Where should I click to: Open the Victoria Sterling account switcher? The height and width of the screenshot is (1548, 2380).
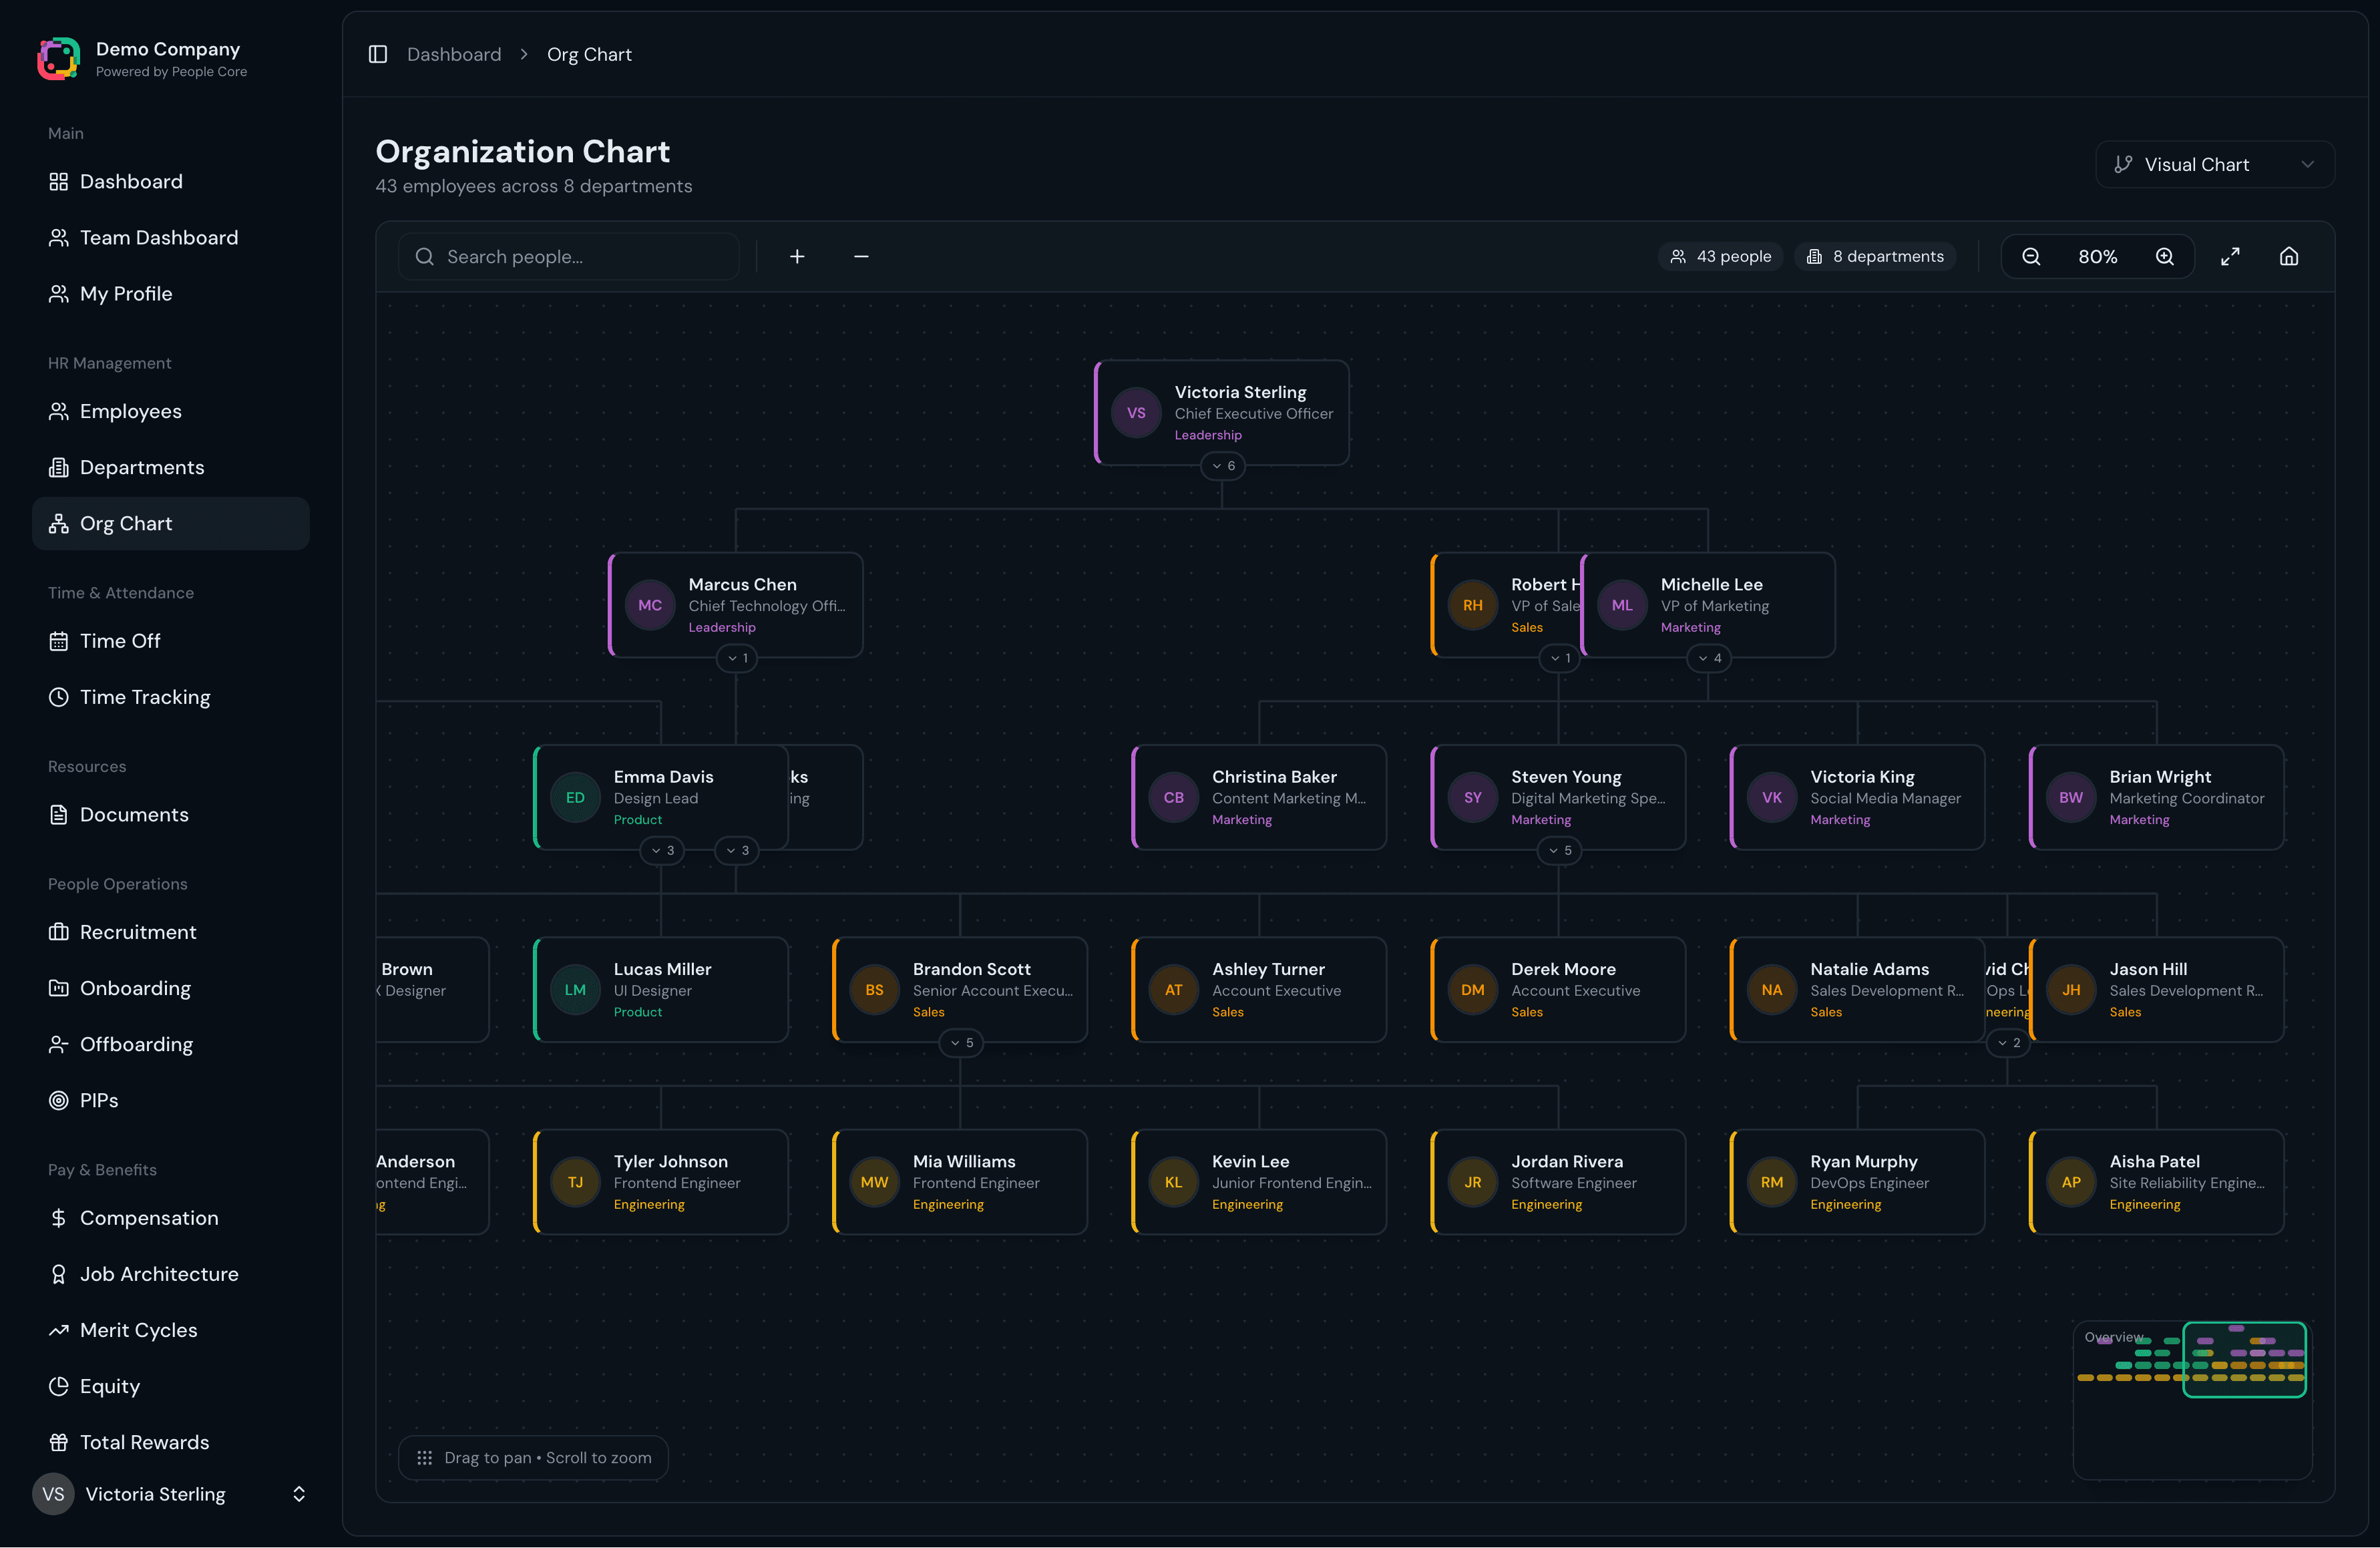point(171,1494)
